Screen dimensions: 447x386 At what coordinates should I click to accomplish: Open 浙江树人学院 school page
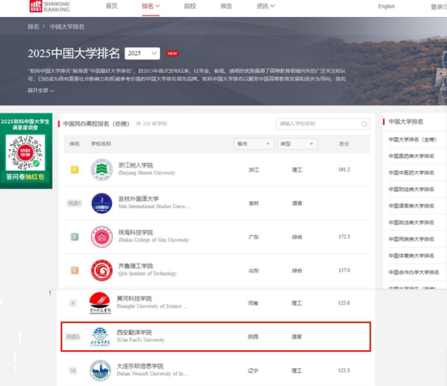[x=135, y=165]
